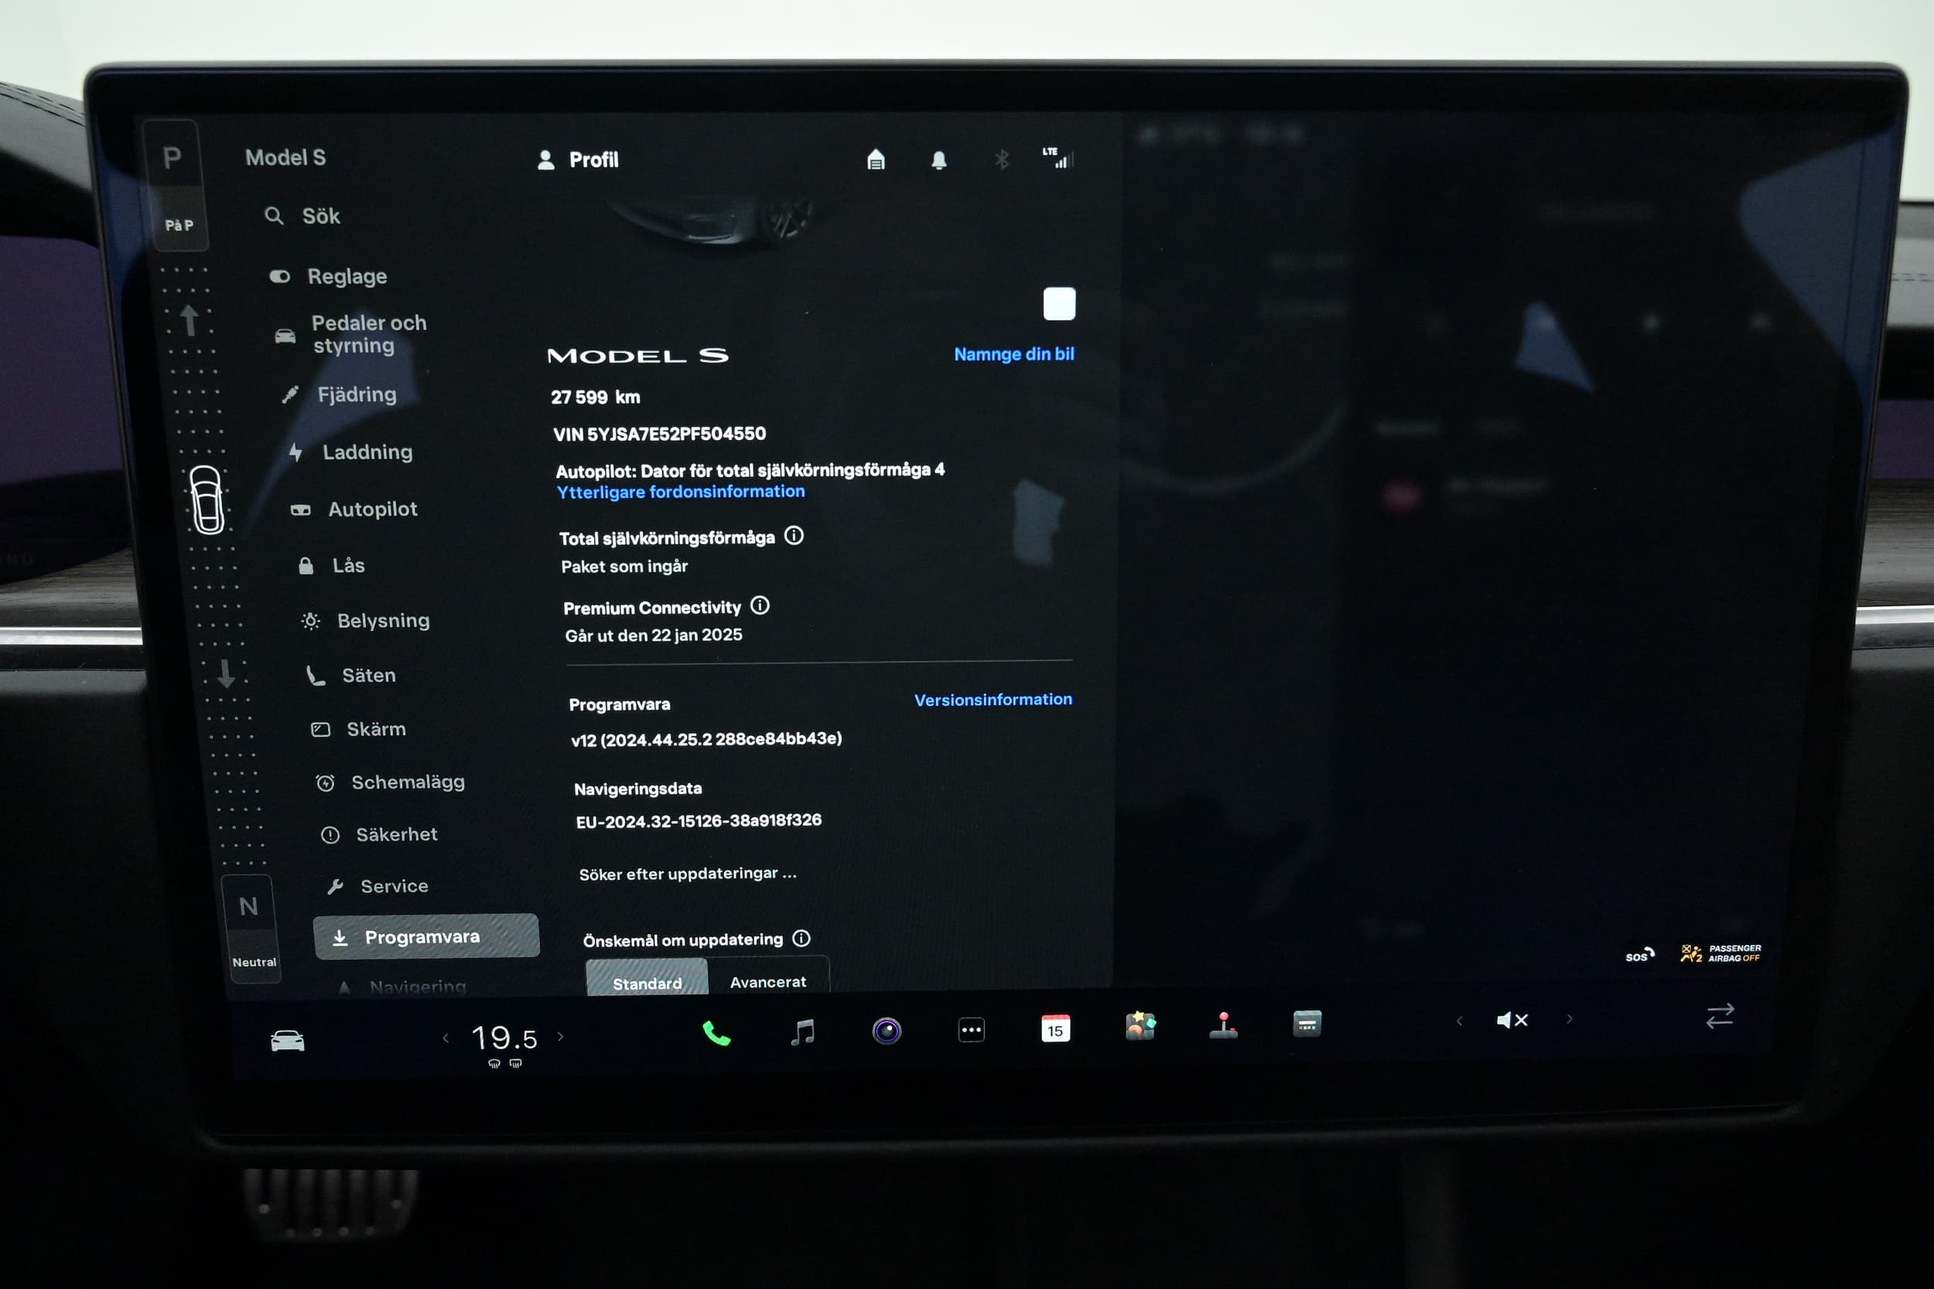Tap Söker efter uppdateringar status text
The image size is (1934, 1289).
click(688, 874)
